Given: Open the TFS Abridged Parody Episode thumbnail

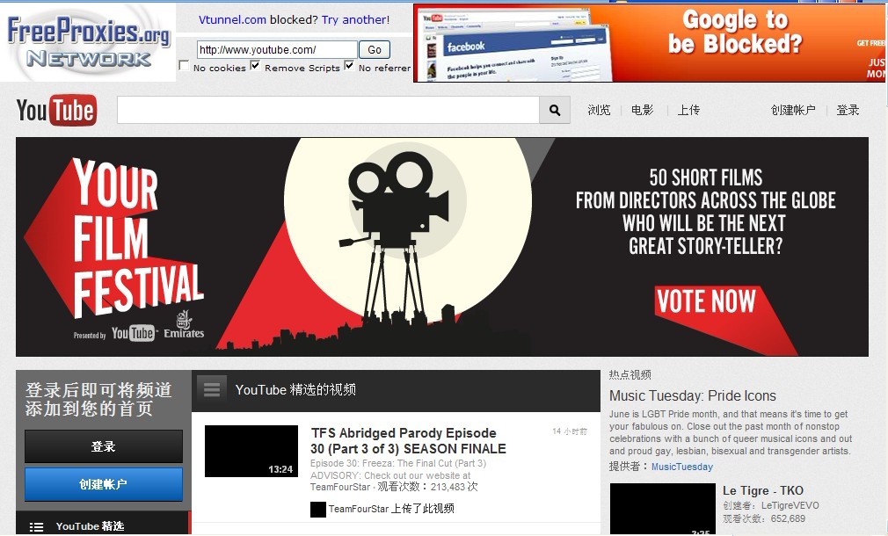Looking at the screenshot, I should (251, 451).
